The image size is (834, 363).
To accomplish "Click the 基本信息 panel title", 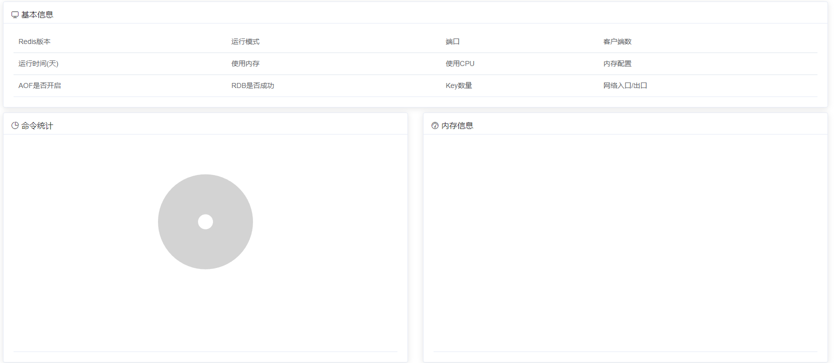I will tap(37, 15).
